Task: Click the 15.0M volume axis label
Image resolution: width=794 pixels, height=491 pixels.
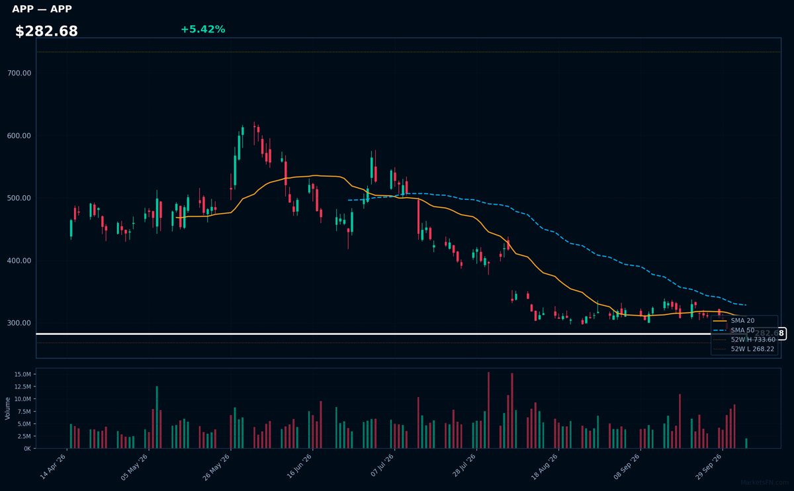Action: [22, 375]
